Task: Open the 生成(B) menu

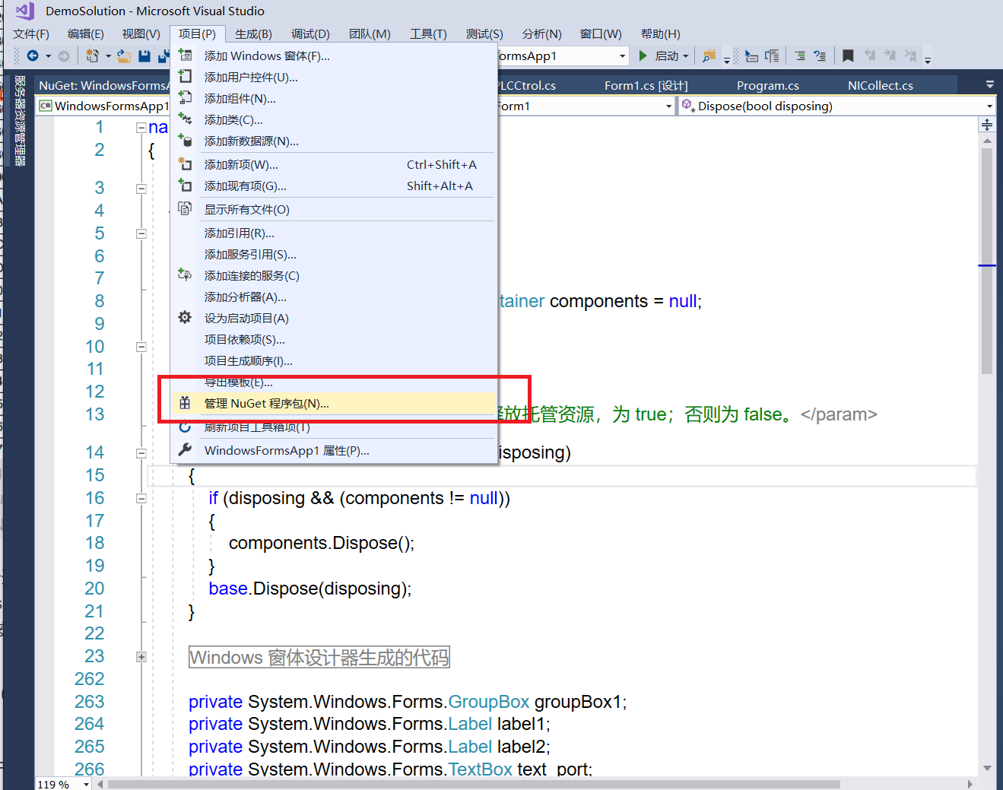Action: (253, 33)
